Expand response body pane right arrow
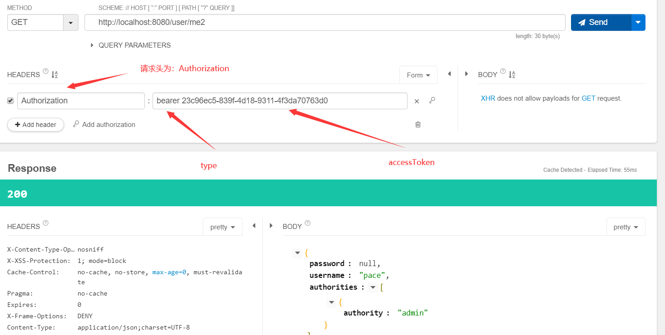The width and height of the screenshot is (665, 335). click(271, 225)
